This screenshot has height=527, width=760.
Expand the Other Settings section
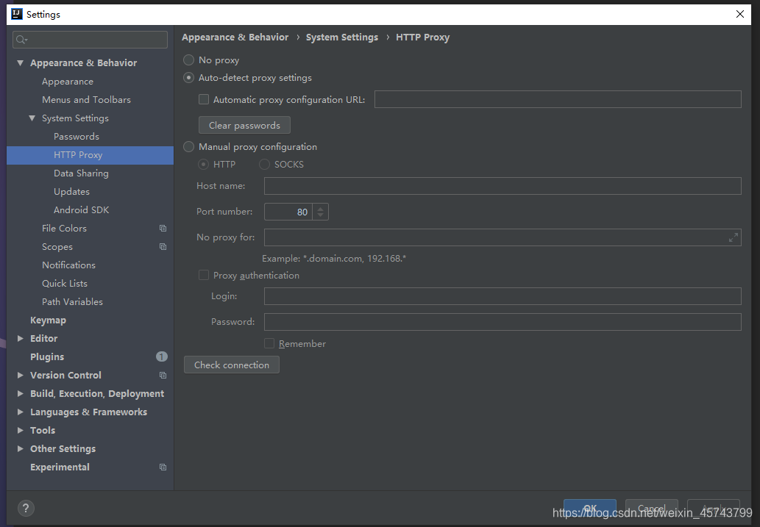21,449
